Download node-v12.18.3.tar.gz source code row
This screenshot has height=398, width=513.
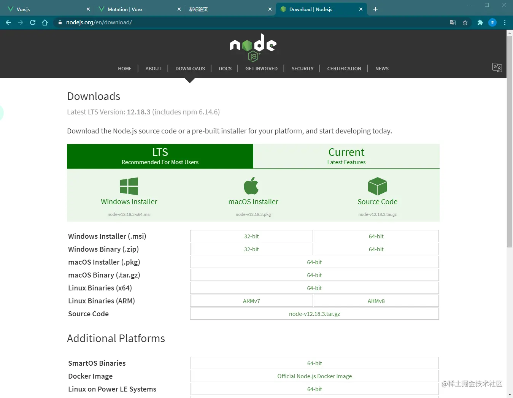tap(314, 314)
